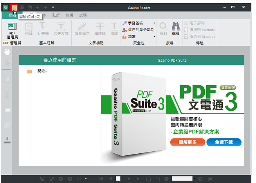256x183 pixels.
Task: Click the 尋找 magnifier find tool
Action: point(163,29)
